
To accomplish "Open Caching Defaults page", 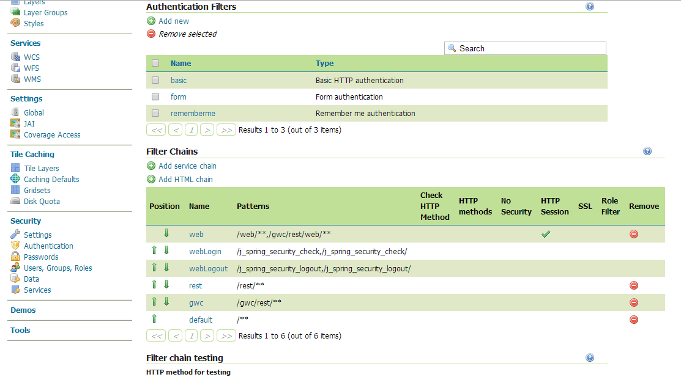I will tap(51, 179).
